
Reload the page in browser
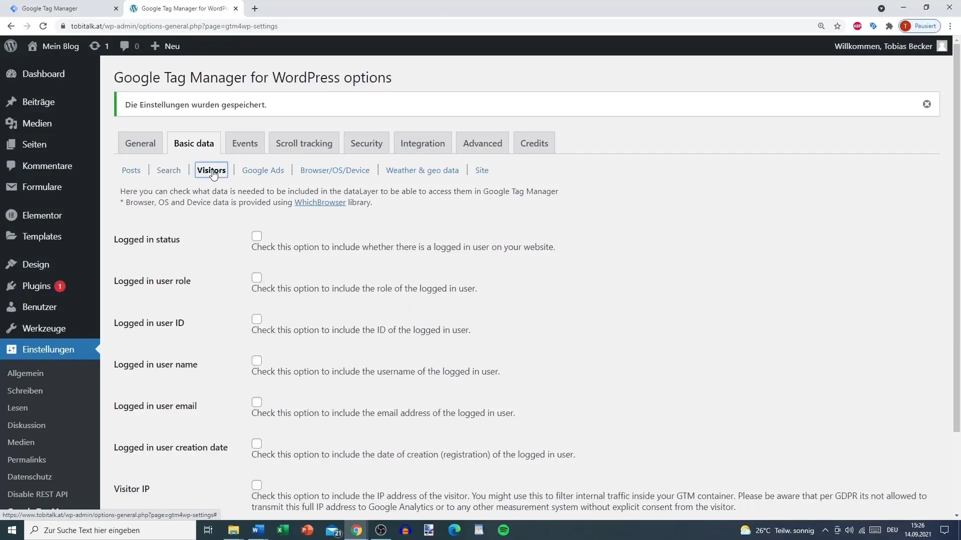point(43,26)
